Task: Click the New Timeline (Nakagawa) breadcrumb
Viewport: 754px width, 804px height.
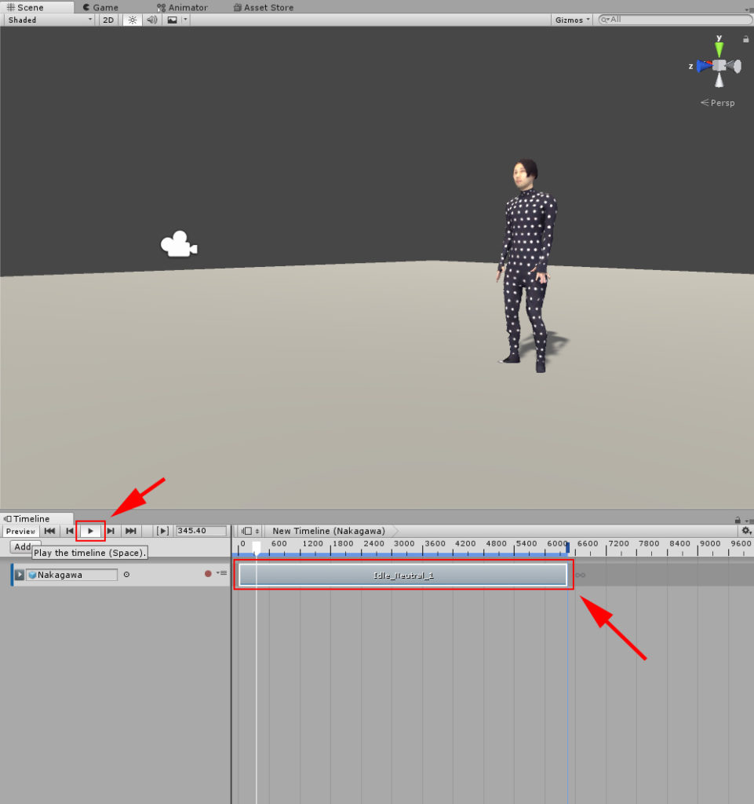Action: pyautogui.click(x=328, y=531)
